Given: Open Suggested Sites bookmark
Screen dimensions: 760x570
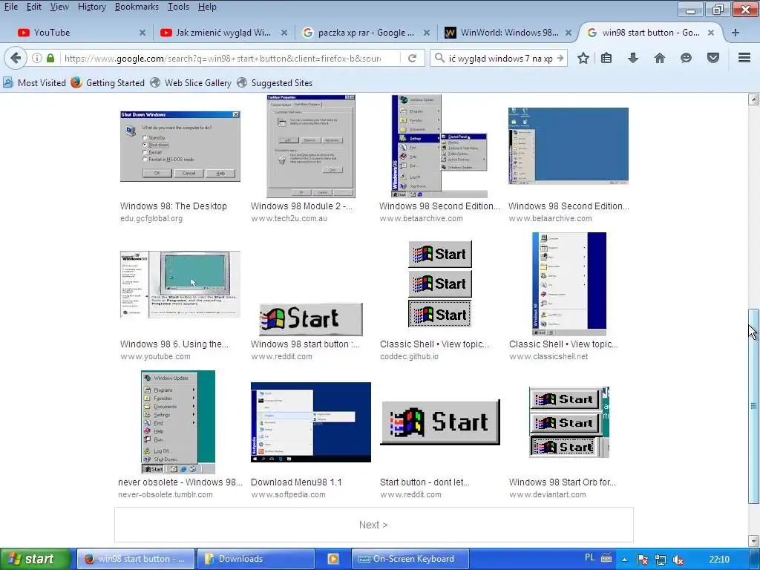Looking at the screenshot, I should pos(275,83).
